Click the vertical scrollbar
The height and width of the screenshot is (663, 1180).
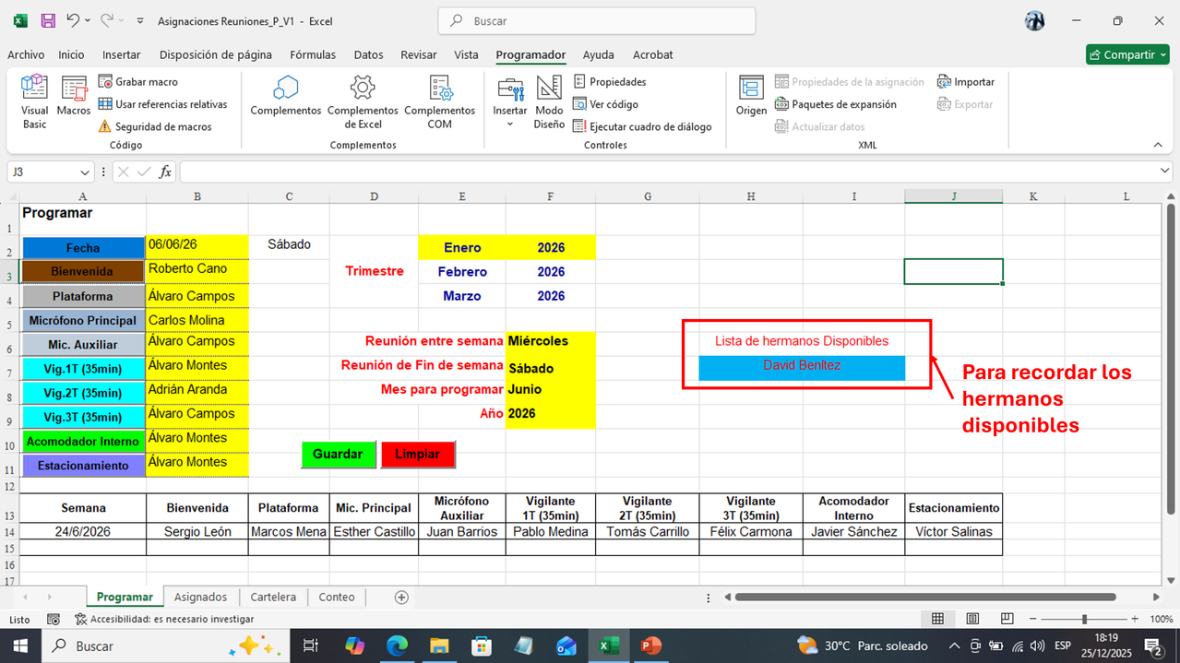point(1173,359)
